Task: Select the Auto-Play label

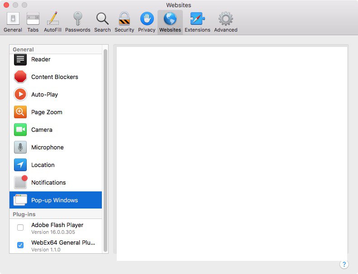Action: pos(45,94)
